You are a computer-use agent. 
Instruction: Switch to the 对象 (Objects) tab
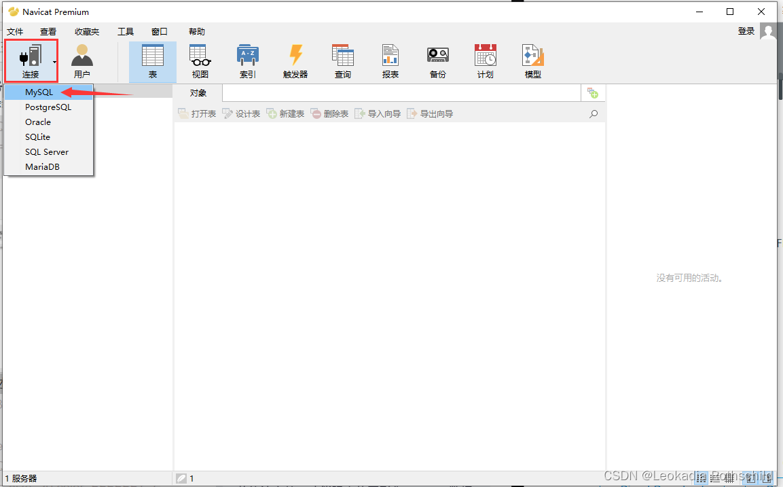(x=198, y=93)
